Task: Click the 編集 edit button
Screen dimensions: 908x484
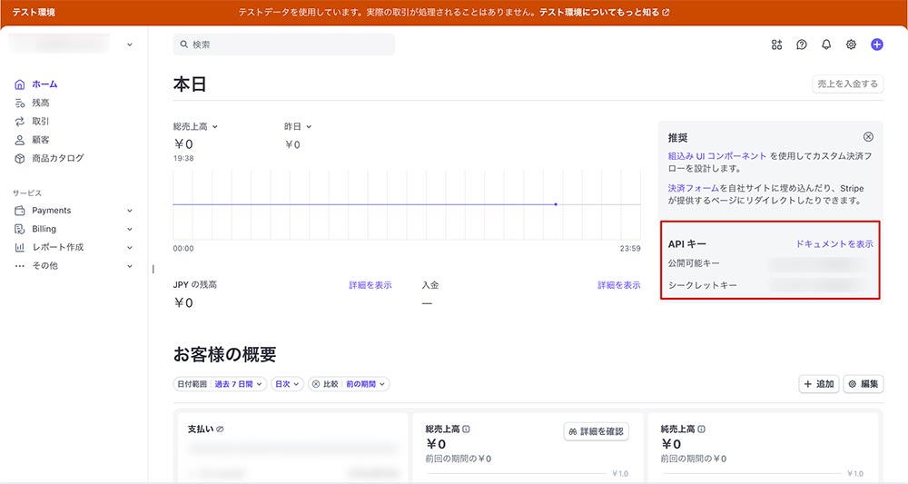Action: 864,384
